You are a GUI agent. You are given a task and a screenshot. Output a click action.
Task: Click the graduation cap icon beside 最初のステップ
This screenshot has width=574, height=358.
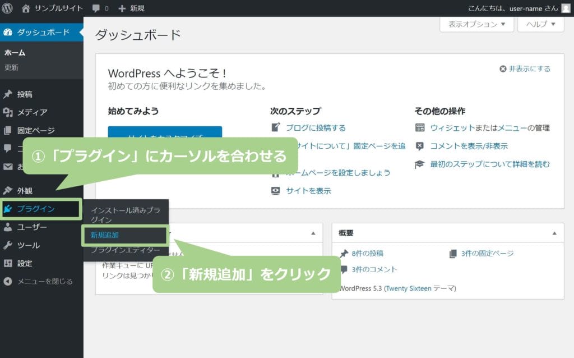(x=419, y=164)
